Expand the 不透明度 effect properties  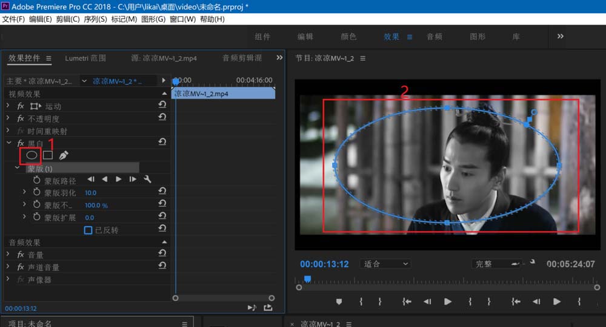(x=8, y=118)
